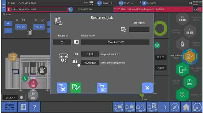Open the Machine in Alarm status bar
Viewport: 203px width, 113px height.
[x=37, y=9]
